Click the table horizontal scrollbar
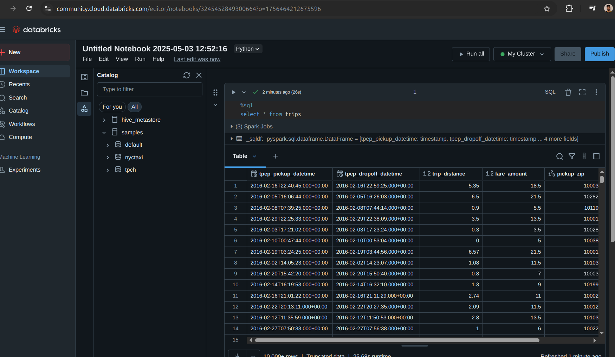The height and width of the screenshot is (357, 615). coord(397,340)
